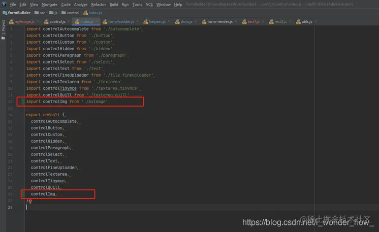Click controlQuill entry in export list
The width and height of the screenshot is (379, 232).
click(46, 187)
